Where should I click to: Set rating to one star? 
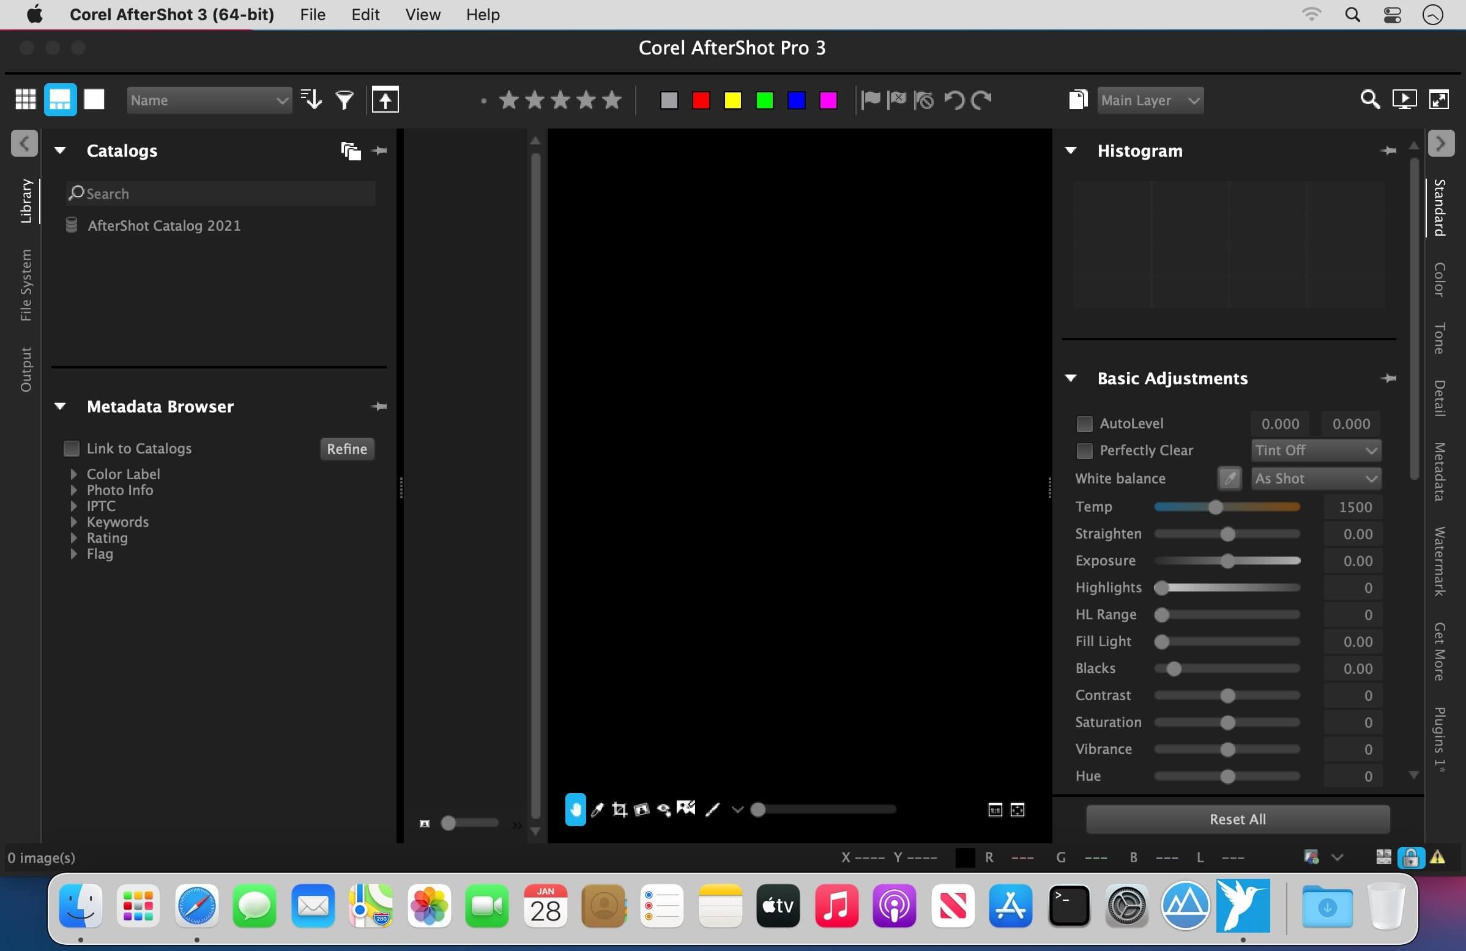(509, 100)
